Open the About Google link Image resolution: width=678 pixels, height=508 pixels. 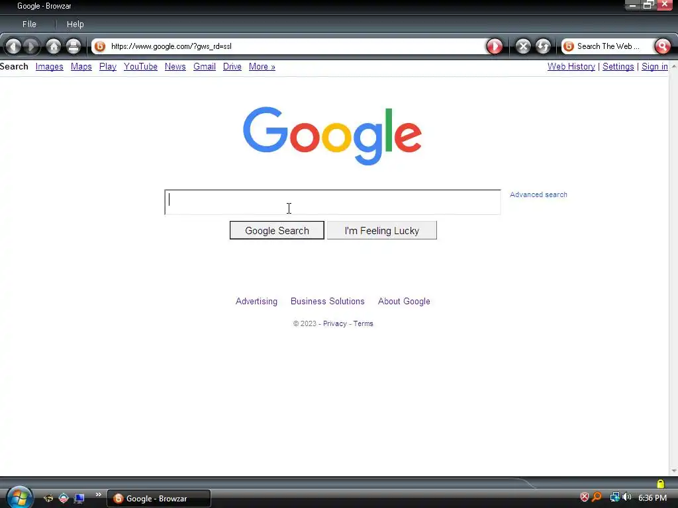[x=404, y=302]
